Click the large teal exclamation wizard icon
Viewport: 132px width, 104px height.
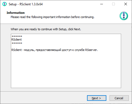(124, 16)
